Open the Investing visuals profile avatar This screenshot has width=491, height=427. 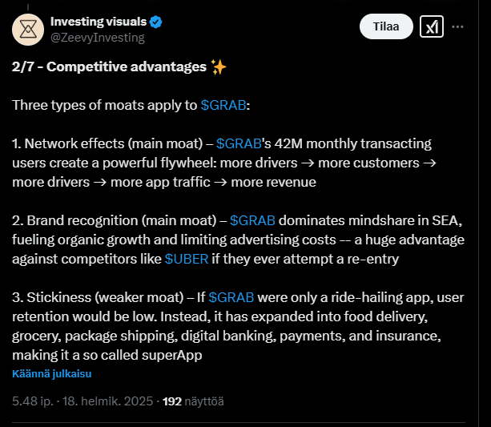27,29
